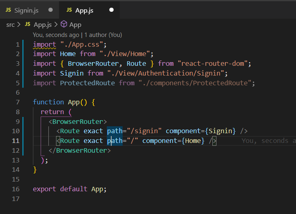Click component={Signin} on line 10
Viewport: 296px width, 214px height.
(x=201, y=131)
